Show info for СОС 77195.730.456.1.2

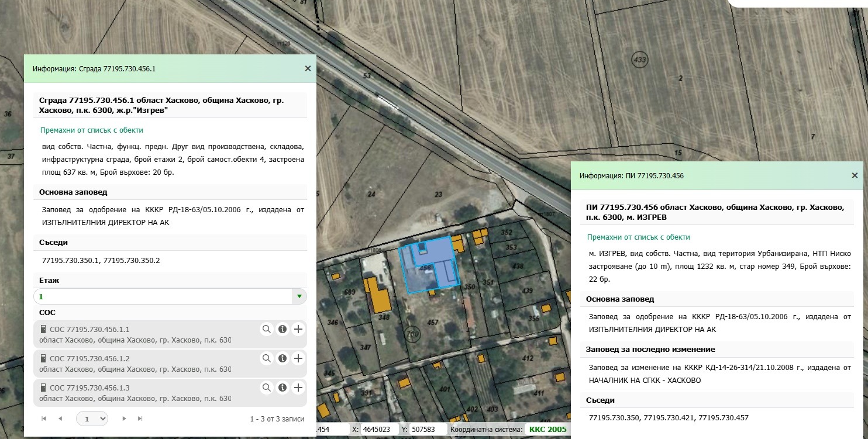tap(283, 358)
